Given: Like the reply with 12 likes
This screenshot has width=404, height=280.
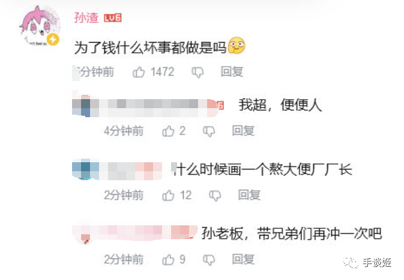Looking at the screenshot, I should pos(168,195).
